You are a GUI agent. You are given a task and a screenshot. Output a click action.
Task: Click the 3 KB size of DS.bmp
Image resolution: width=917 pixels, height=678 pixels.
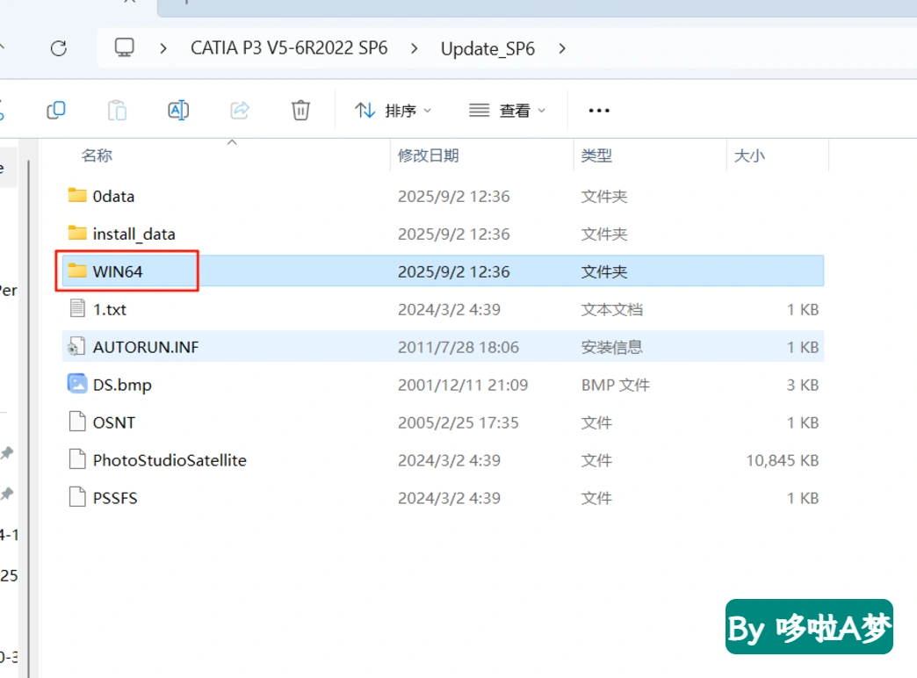803,385
